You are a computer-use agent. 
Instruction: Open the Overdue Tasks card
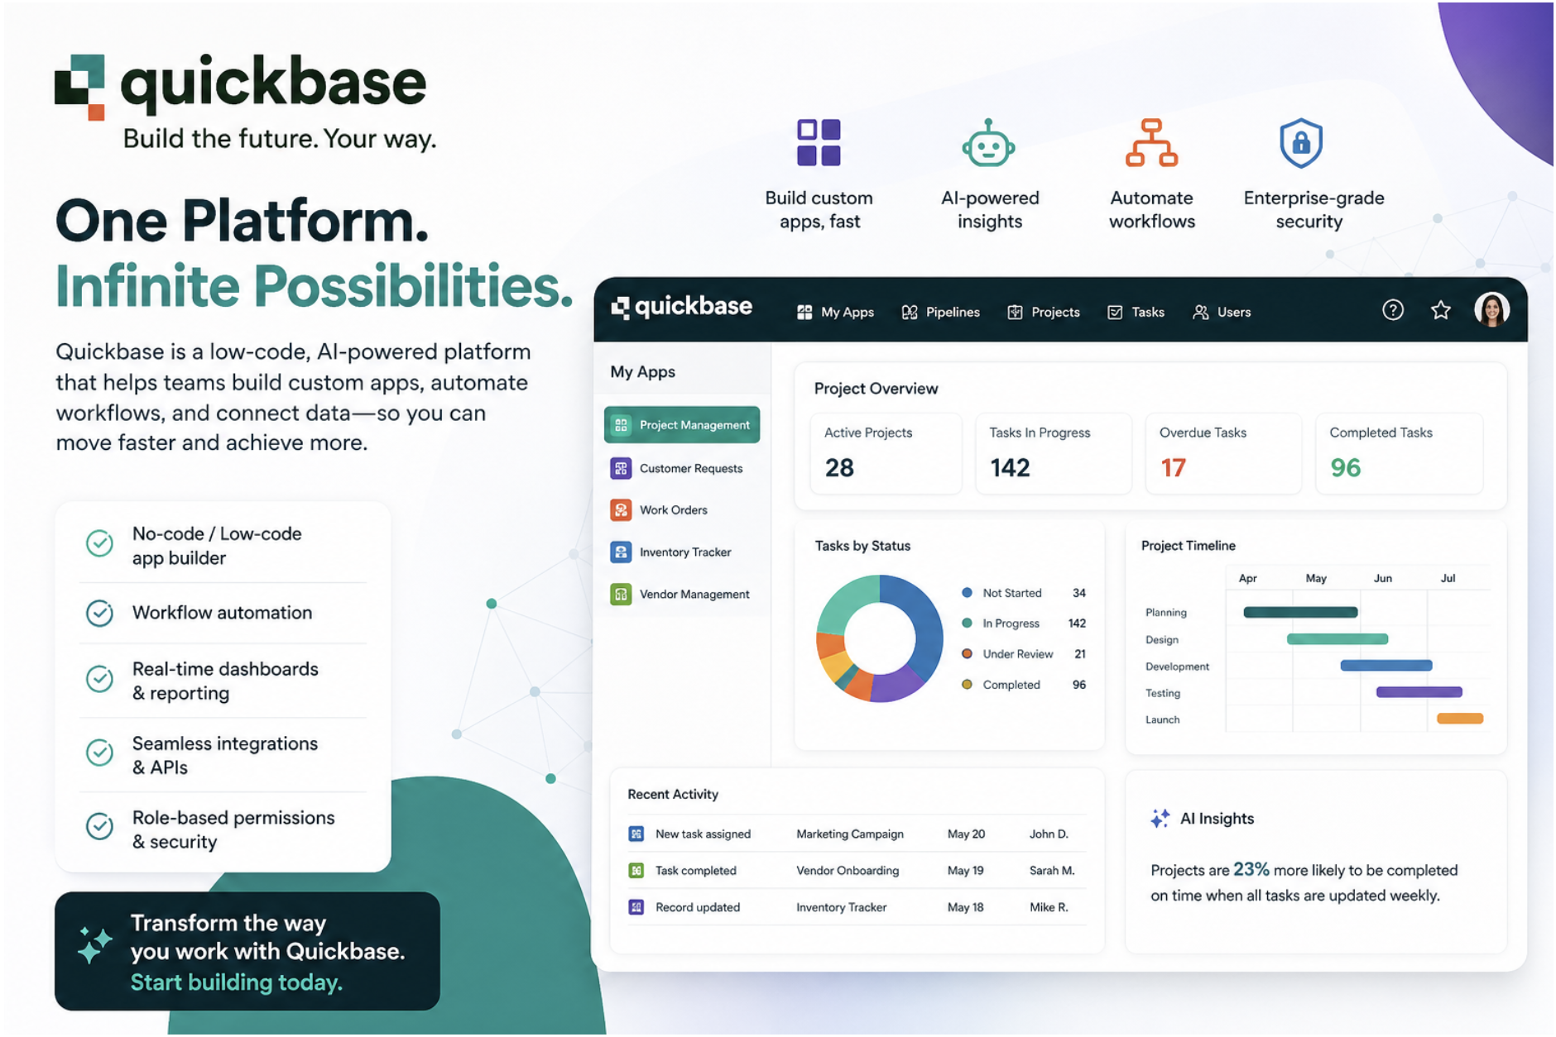click(x=1222, y=452)
